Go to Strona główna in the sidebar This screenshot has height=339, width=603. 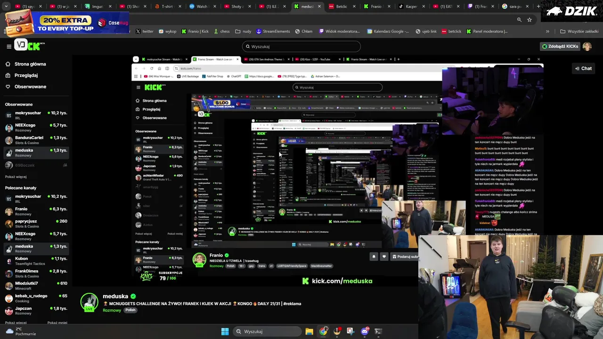[x=30, y=64]
